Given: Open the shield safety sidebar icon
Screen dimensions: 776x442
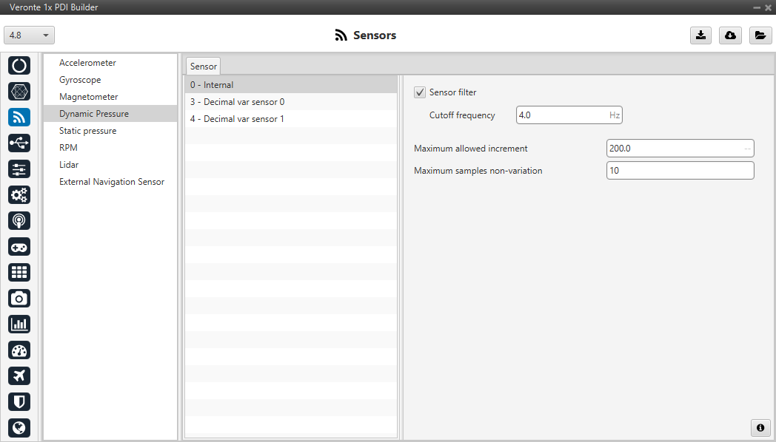Looking at the screenshot, I should pyautogui.click(x=19, y=401).
